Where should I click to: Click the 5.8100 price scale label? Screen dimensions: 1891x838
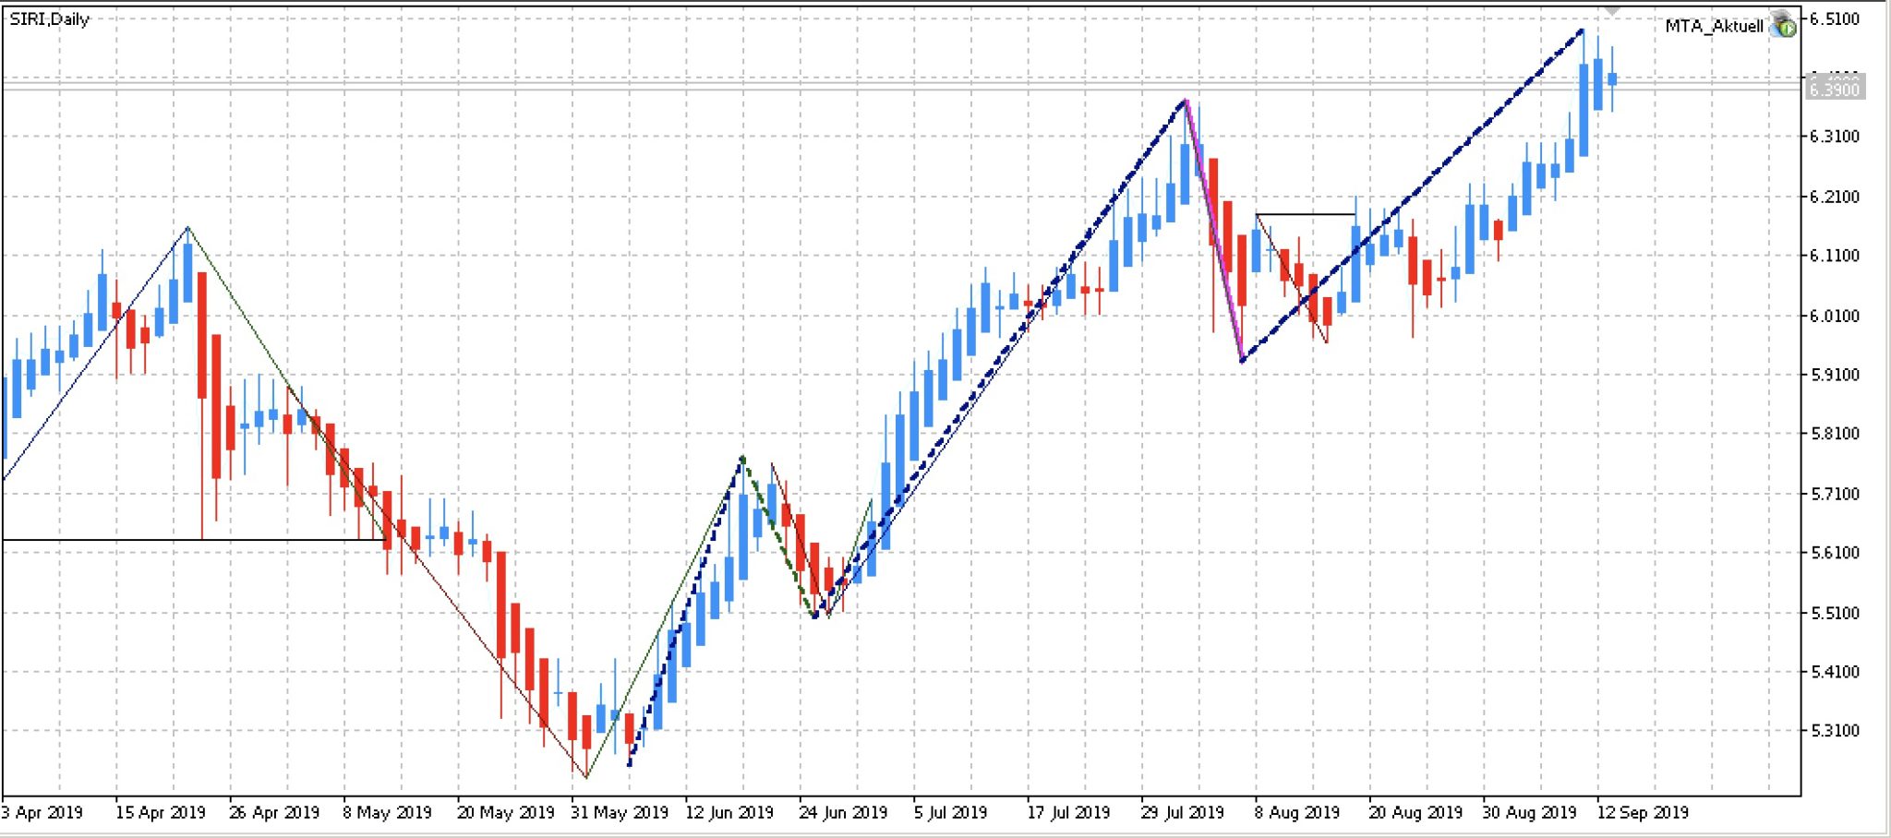coord(1835,433)
